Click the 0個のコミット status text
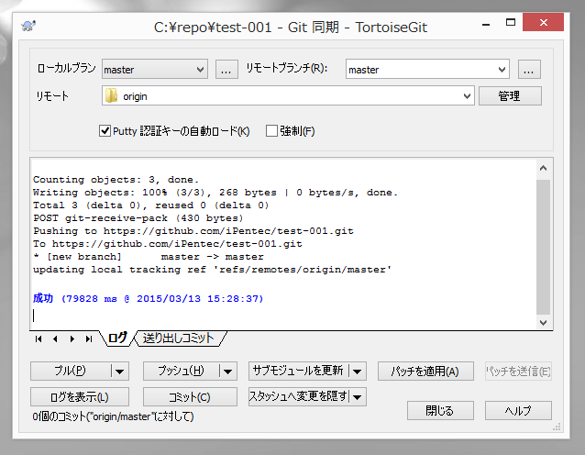This screenshot has height=455, width=585. coord(113,416)
